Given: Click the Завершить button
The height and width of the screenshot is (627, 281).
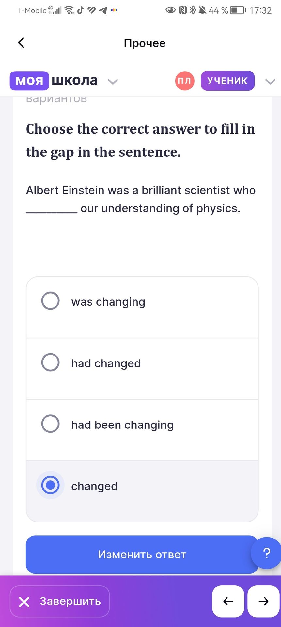Looking at the screenshot, I should 60,601.
